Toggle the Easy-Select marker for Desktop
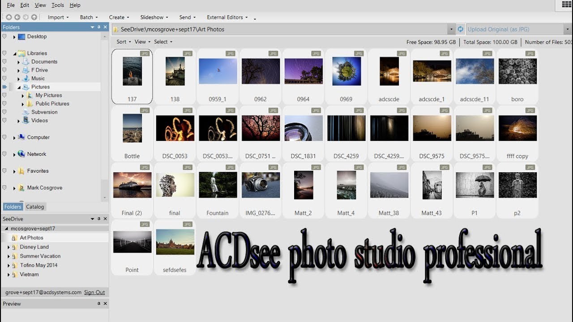This screenshot has height=322, width=573. tap(4, 37)
